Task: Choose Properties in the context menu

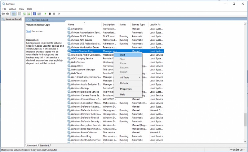Action: 128,89
